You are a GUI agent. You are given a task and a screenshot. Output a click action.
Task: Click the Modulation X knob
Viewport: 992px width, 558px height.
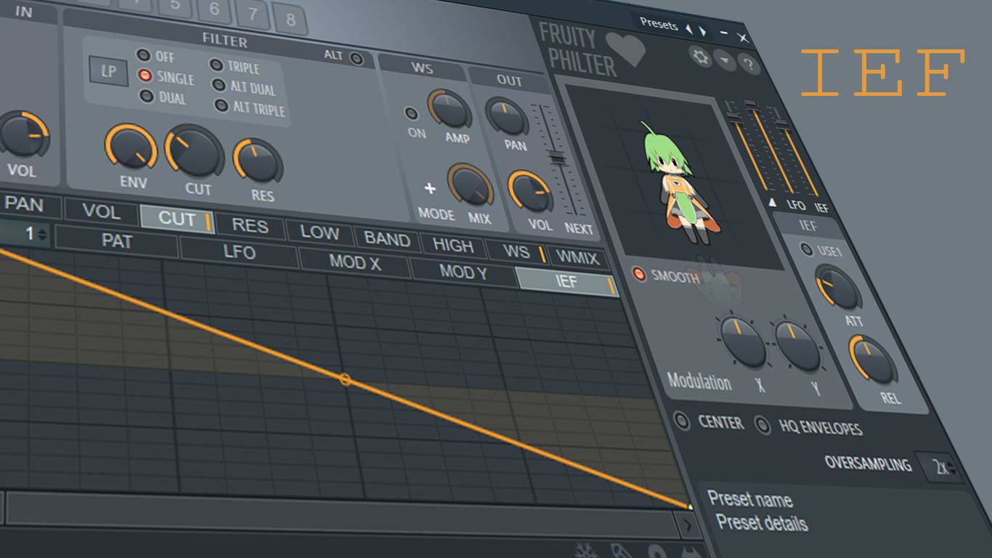[743, 341]
